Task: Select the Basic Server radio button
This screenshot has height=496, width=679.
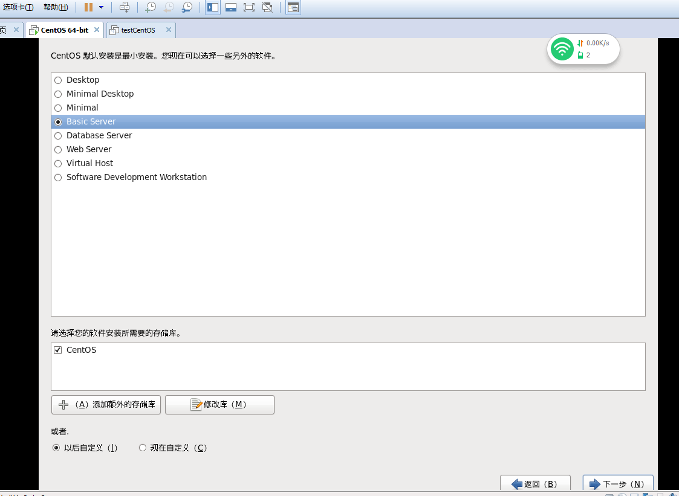Action: point(58,122)
